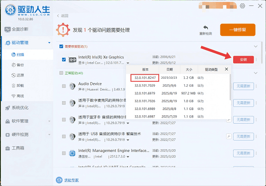The height and width of the screenshot is (186, 266).
Task: Open version dropdown for Intel Iris Xe Graphics
Action: tap(128, 63)
